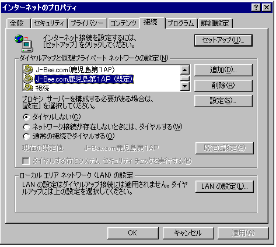Open the 詳細設定 tab

[x=215, y=23]
